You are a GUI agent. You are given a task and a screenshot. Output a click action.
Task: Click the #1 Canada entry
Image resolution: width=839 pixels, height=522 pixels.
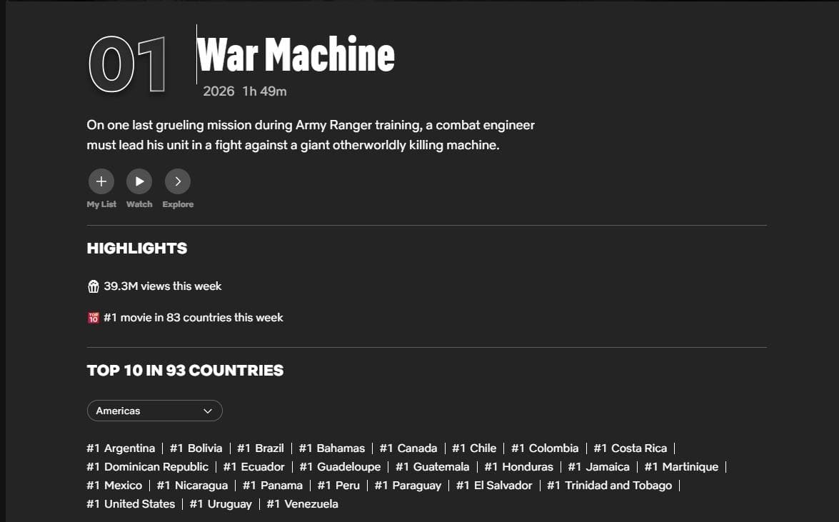408,448
